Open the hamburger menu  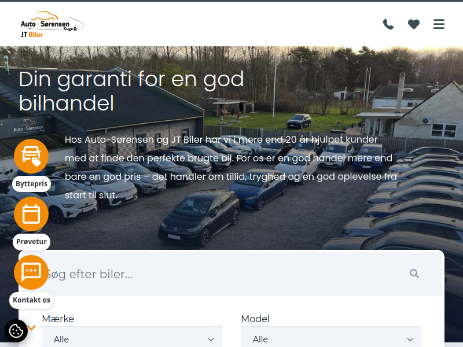(x=439, y=24)
